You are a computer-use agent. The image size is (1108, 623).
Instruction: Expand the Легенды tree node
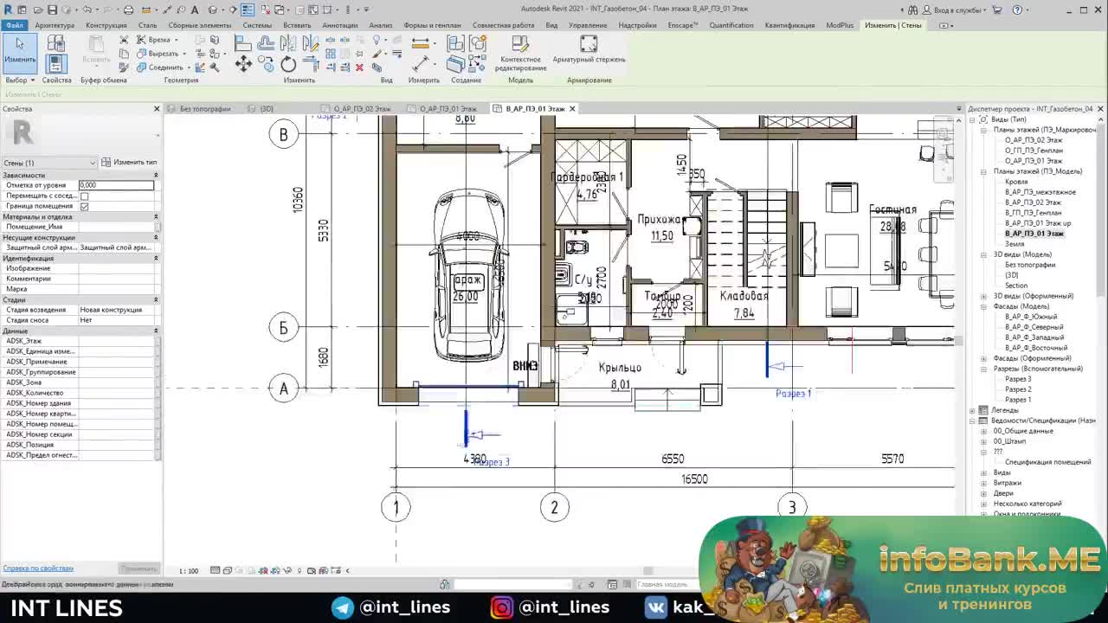[x=972, y=410]
